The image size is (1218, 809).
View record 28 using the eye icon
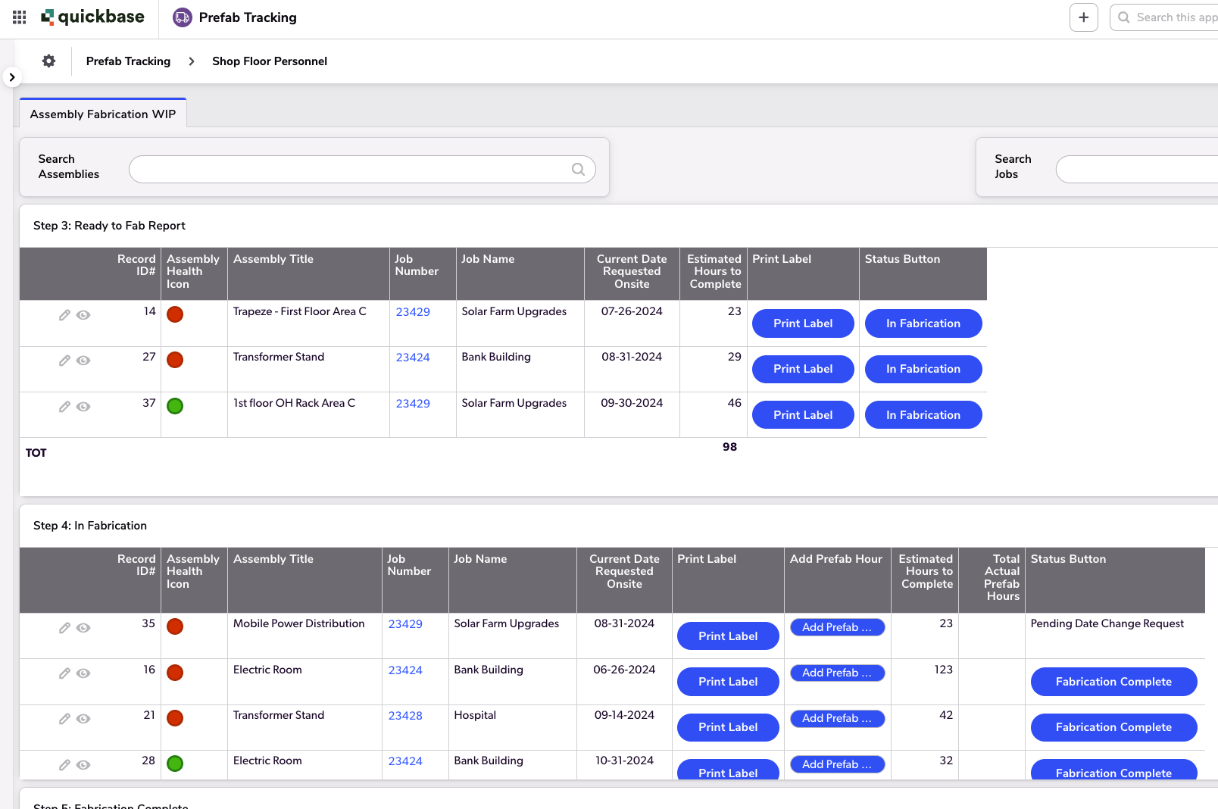click(x=83, y=764)
